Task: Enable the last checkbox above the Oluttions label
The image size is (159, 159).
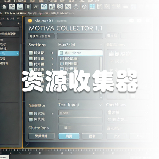Action: click(31, 120)
